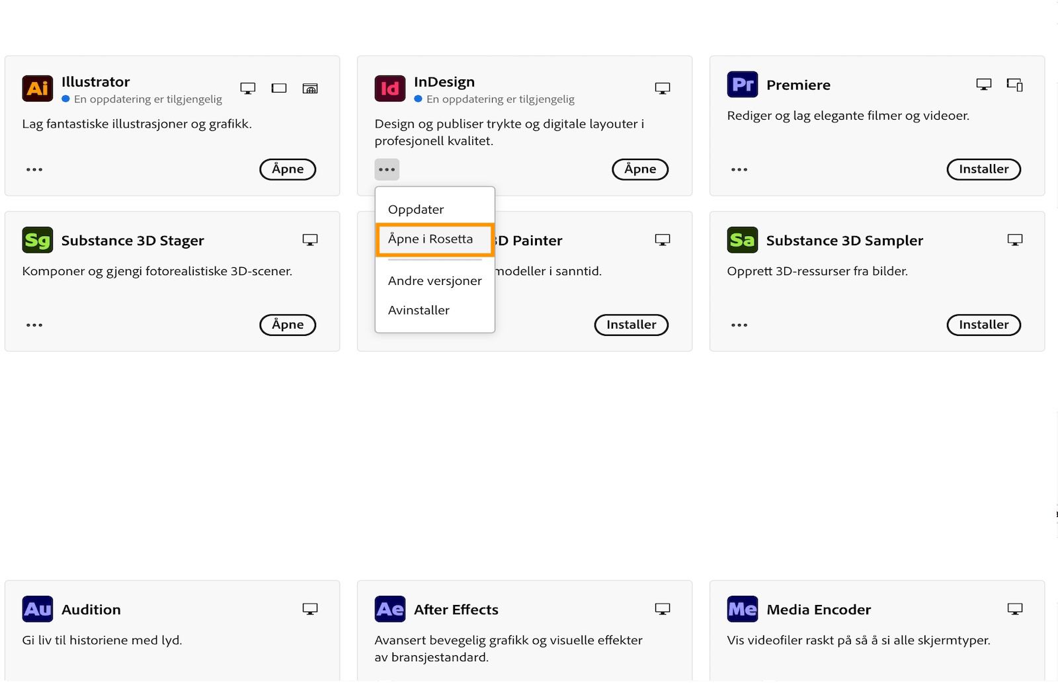Click "Avansert bevegelig grafikk" After Effects description

click(509, 649)
